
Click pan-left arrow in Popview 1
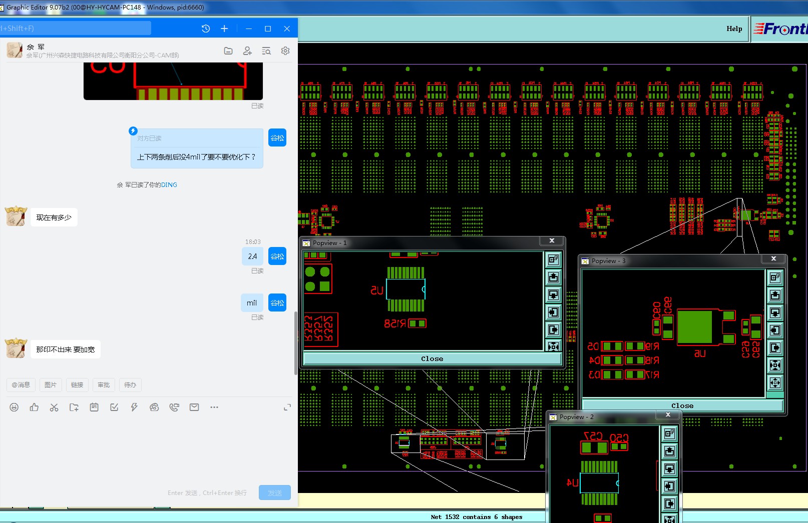pyautogui.click(x=553, y=312)
